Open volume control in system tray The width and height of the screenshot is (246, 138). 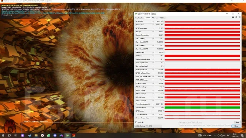click(224, 135)
